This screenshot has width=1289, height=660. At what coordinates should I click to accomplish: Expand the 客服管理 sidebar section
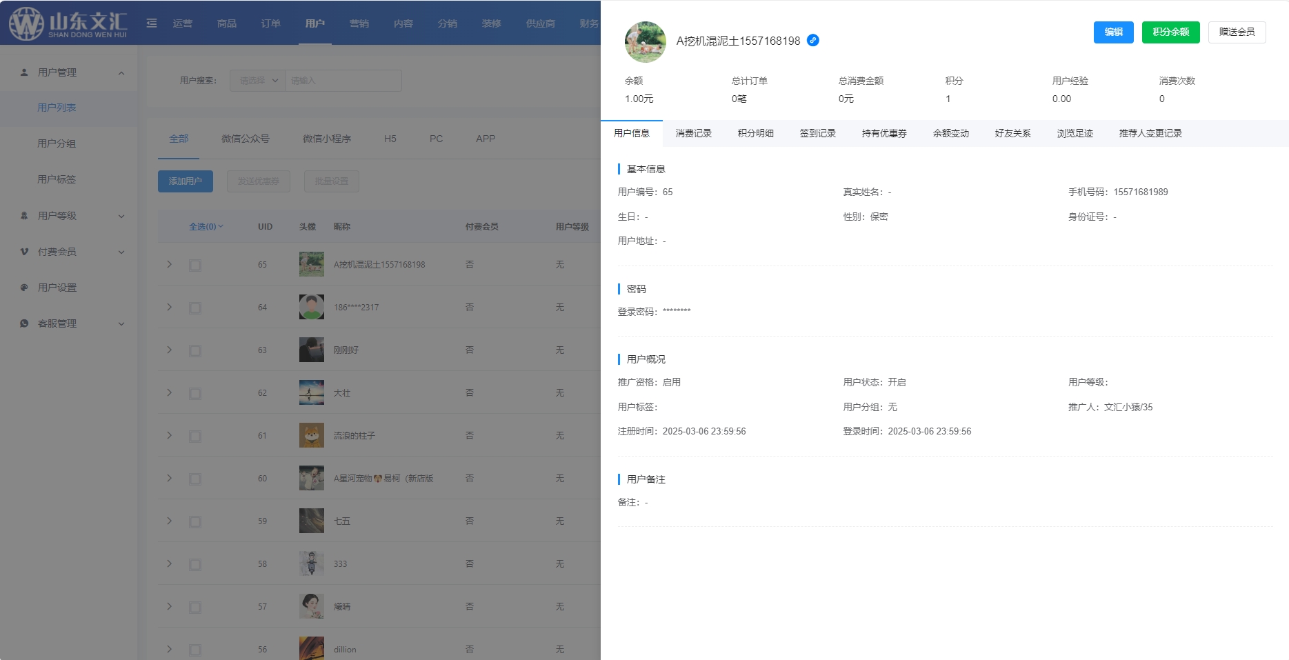click(x=121, y=323)
